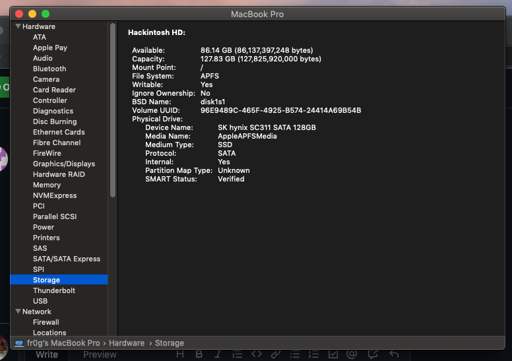Select SAS in the sidebar
This screenshot has width=512, height=361.
(x=40, y=248)
